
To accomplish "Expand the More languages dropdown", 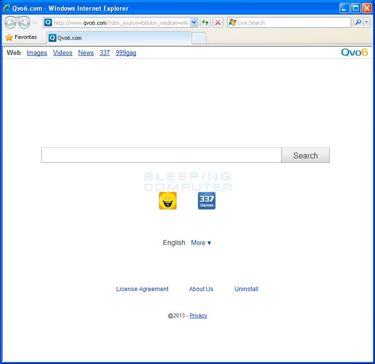I will click(201, 243).
